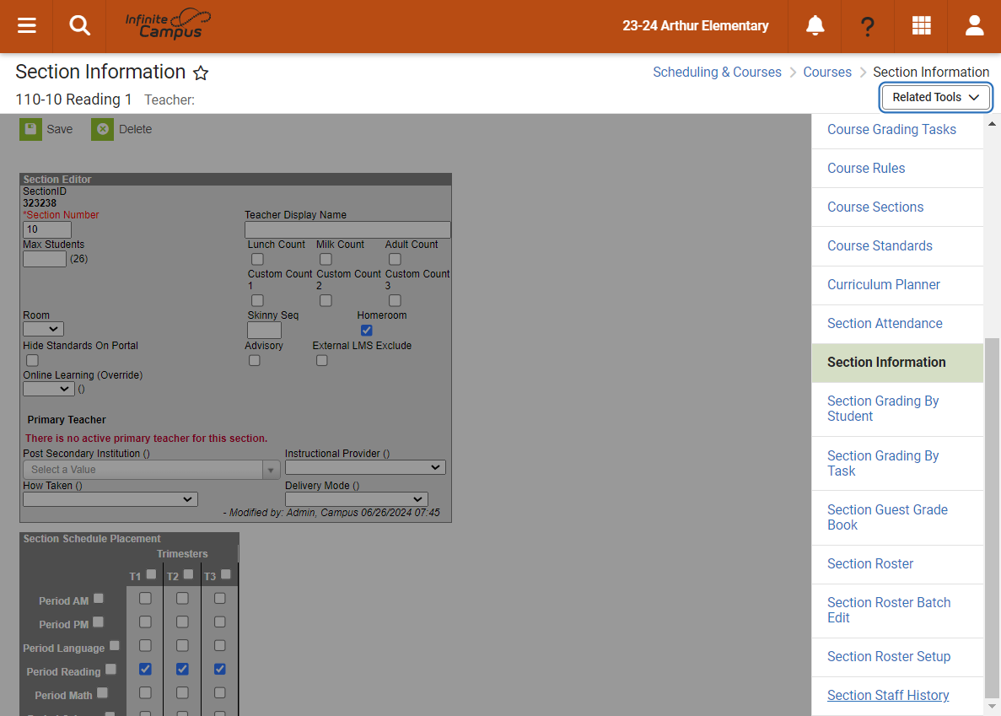The width and height of the screenshot is (1001, 716).
Task: Open Section Roster Setup
Action: (x=897, y=657)
